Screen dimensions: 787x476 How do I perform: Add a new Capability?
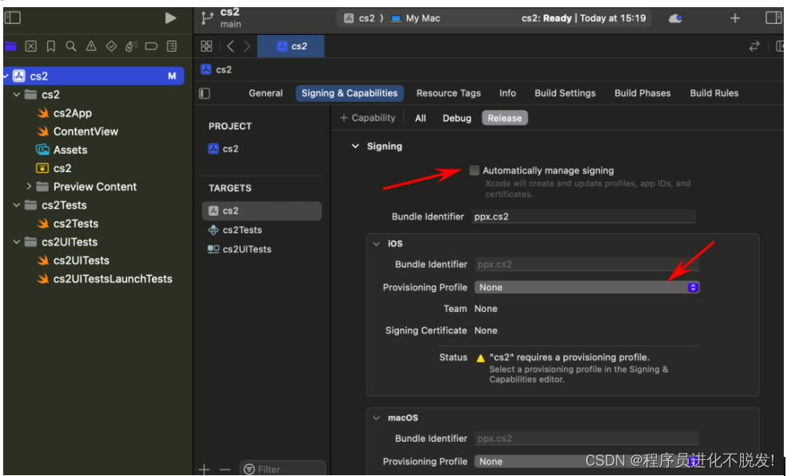(x=368, y=118)
